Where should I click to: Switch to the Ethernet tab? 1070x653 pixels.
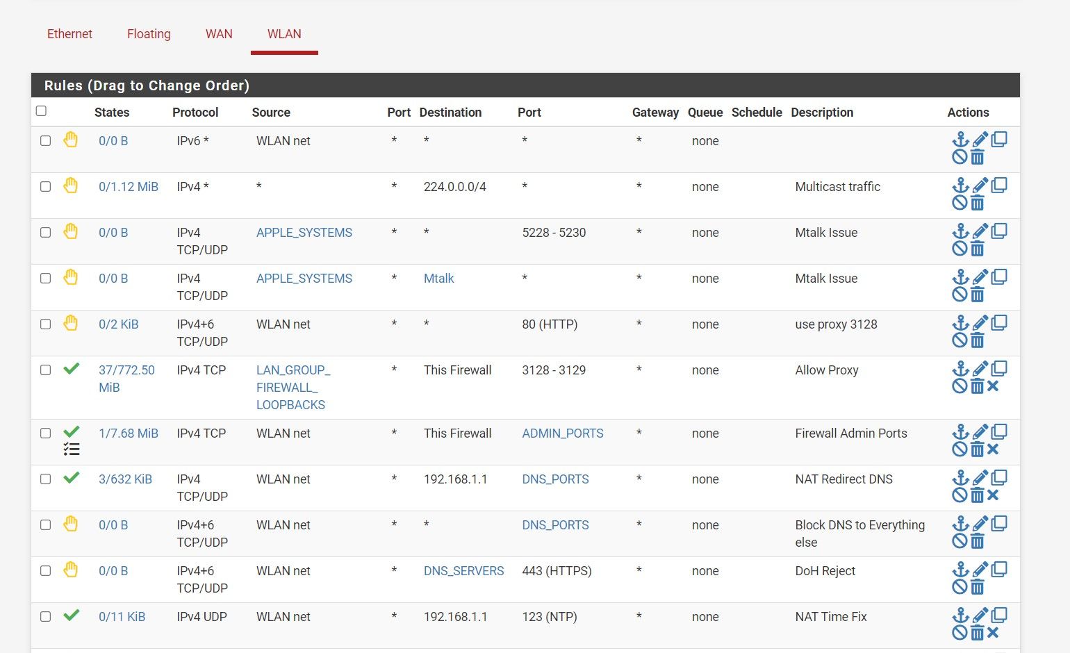[x=69, y=34]
